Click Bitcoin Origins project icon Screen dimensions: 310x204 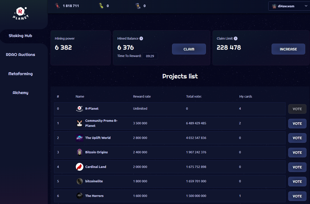tap(80, 152)
